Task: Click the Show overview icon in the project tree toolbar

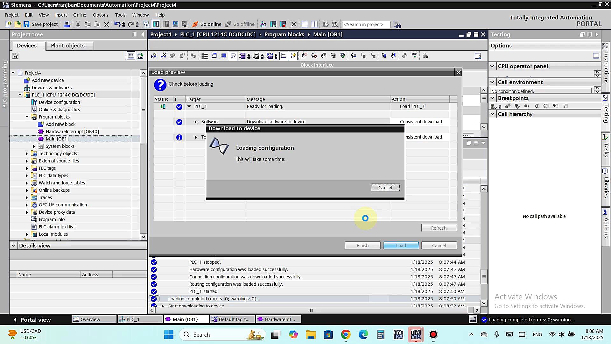Action: [140, 56]
